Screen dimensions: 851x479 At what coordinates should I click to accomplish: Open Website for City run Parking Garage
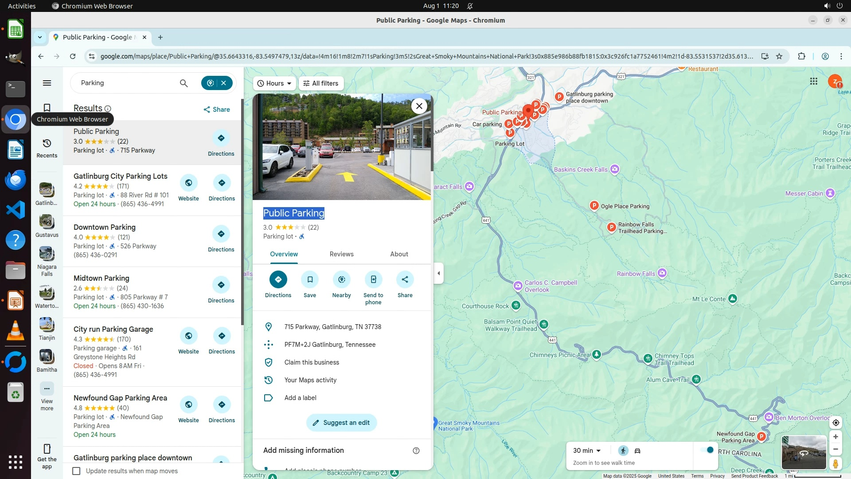pos(188,336)
